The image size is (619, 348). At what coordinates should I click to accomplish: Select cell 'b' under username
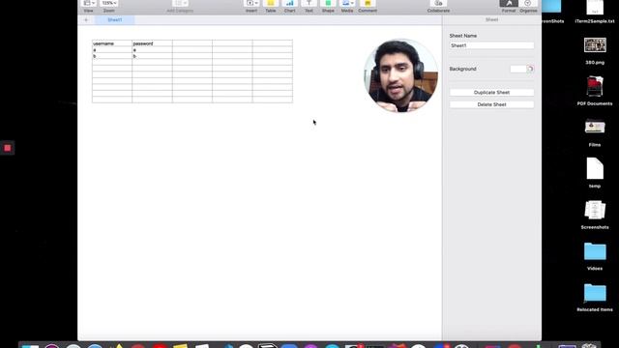[x=112, y=56]
